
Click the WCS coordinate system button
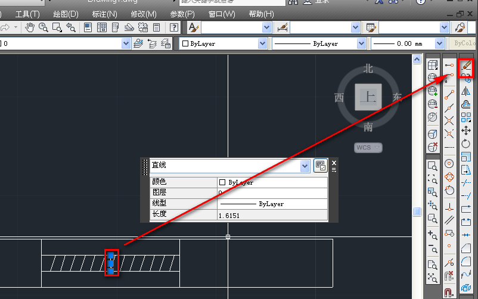pyautogui.click(x=368, y=147)
